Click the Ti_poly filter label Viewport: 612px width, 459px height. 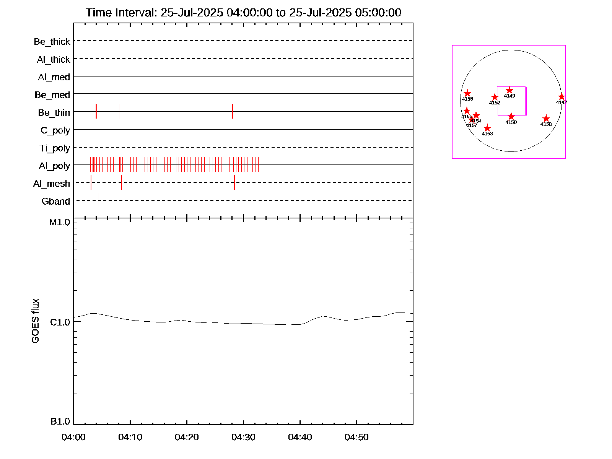(55, 148)
